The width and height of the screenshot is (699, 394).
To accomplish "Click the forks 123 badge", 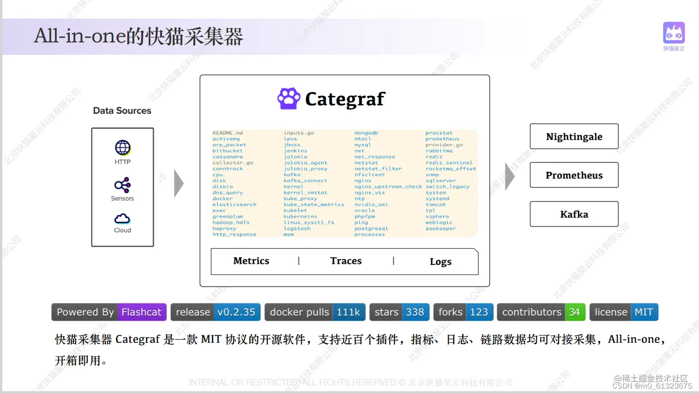I will pyautogui.click(x=463, y=312).
